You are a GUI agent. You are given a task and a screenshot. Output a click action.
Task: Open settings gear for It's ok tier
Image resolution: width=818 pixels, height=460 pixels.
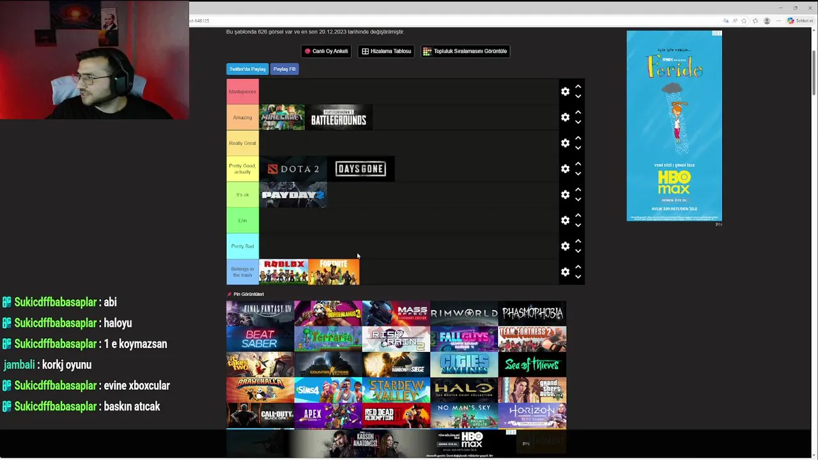tap(565, 194)
